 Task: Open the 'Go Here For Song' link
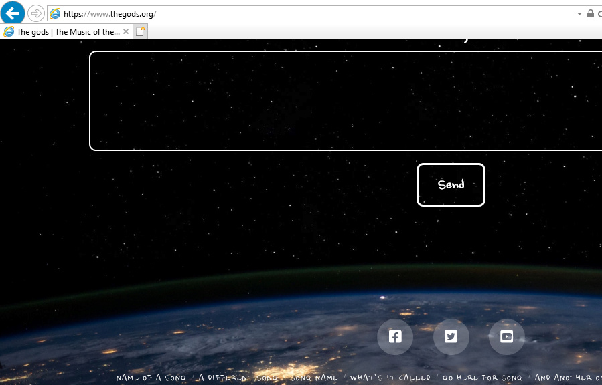click(x=482, y=378)
